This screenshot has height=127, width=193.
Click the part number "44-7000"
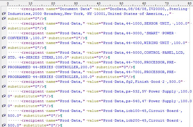click(x=134, y=62)
